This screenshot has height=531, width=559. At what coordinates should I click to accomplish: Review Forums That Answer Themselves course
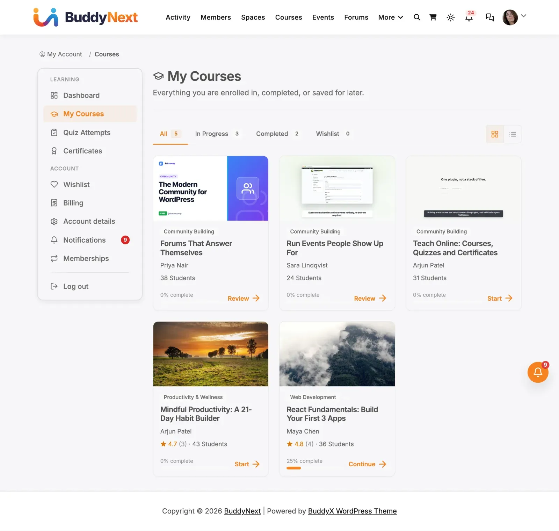244,298
